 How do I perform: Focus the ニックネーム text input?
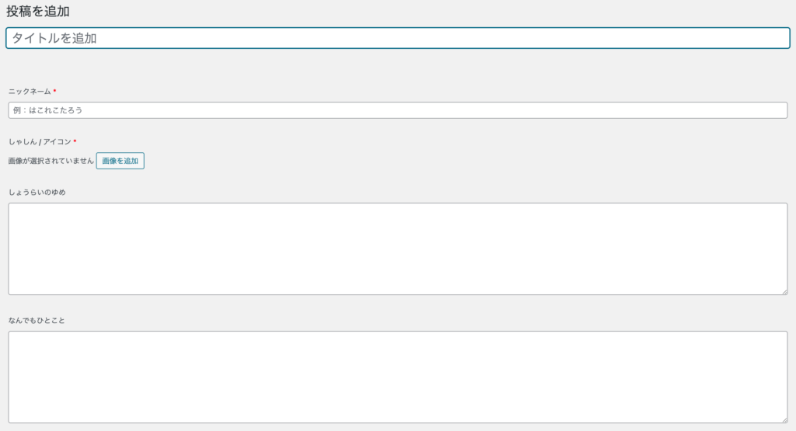397,110
